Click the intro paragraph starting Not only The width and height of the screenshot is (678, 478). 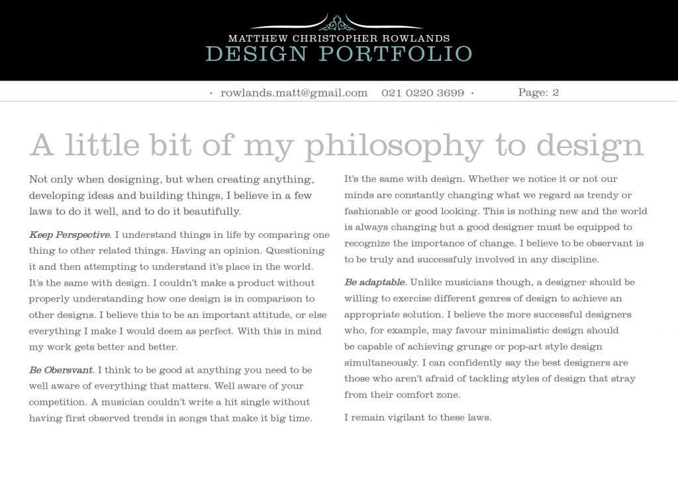171,195
